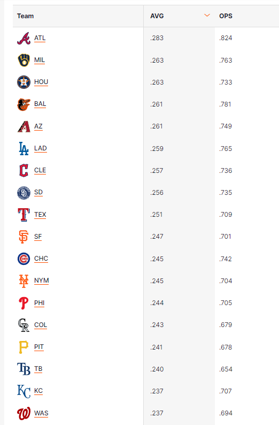
Task: Select the Chicago Cubs circular logo
Action: click(x=24, y=259)
